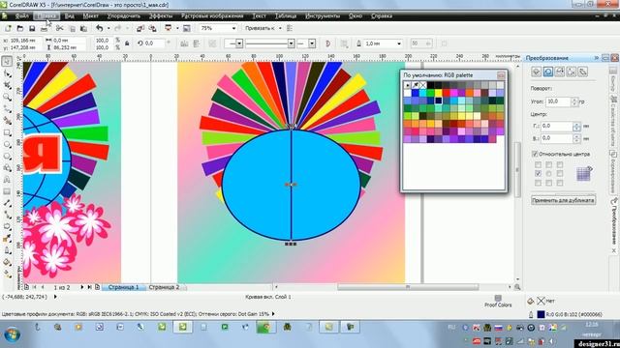
Task: Click the Import icon in the toolbar
Action: [x=140, y=28]
